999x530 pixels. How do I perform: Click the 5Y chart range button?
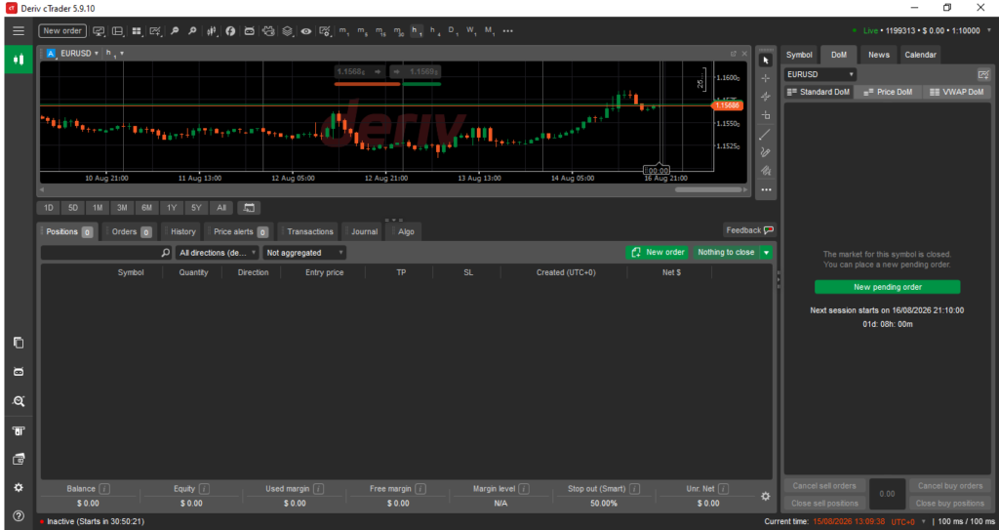tap(196, 207)
